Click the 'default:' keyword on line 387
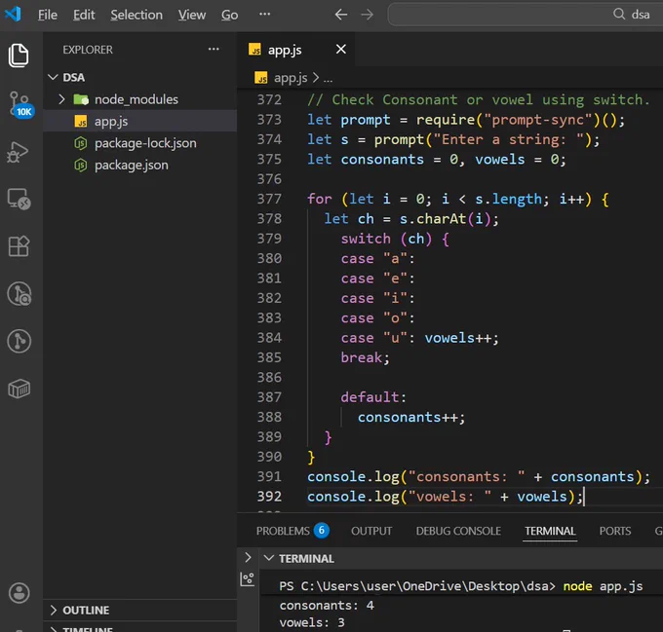 (373, 397)
